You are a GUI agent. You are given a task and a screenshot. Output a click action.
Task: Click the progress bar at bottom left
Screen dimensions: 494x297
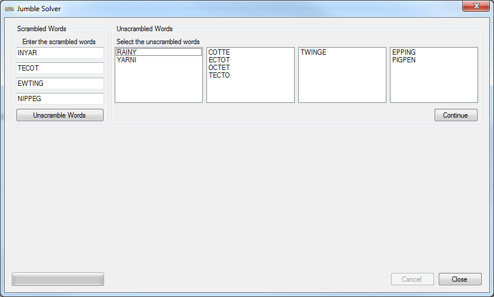tap(58, 279)
